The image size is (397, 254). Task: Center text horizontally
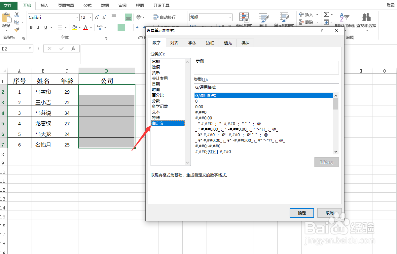pyautogui.click(x=121, y=27)
